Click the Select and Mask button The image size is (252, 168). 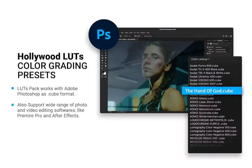(x=148, y=36)
